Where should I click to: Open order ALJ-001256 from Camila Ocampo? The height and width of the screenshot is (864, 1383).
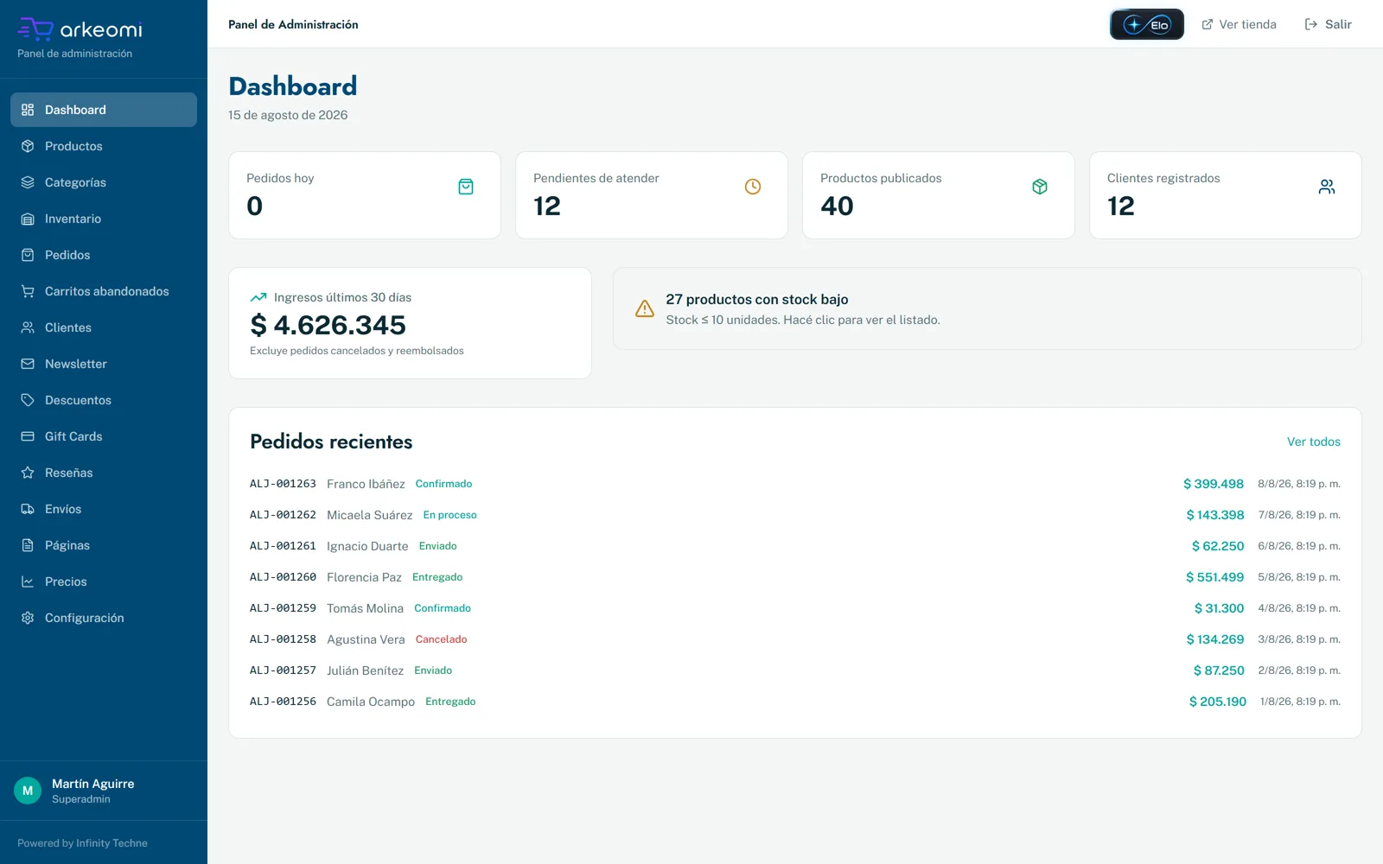[795, 702]
